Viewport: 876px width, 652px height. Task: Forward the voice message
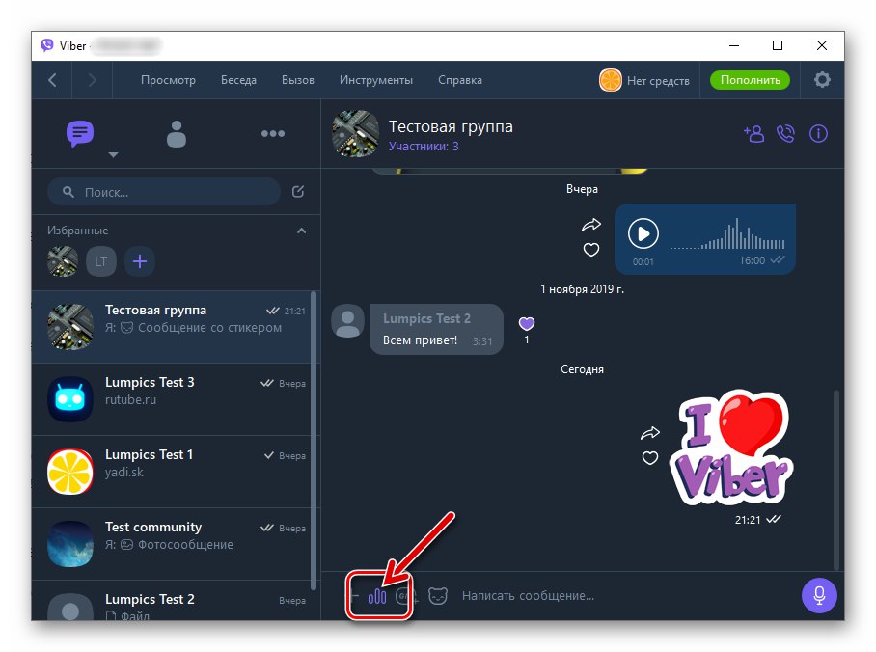(x=591, y=225)
